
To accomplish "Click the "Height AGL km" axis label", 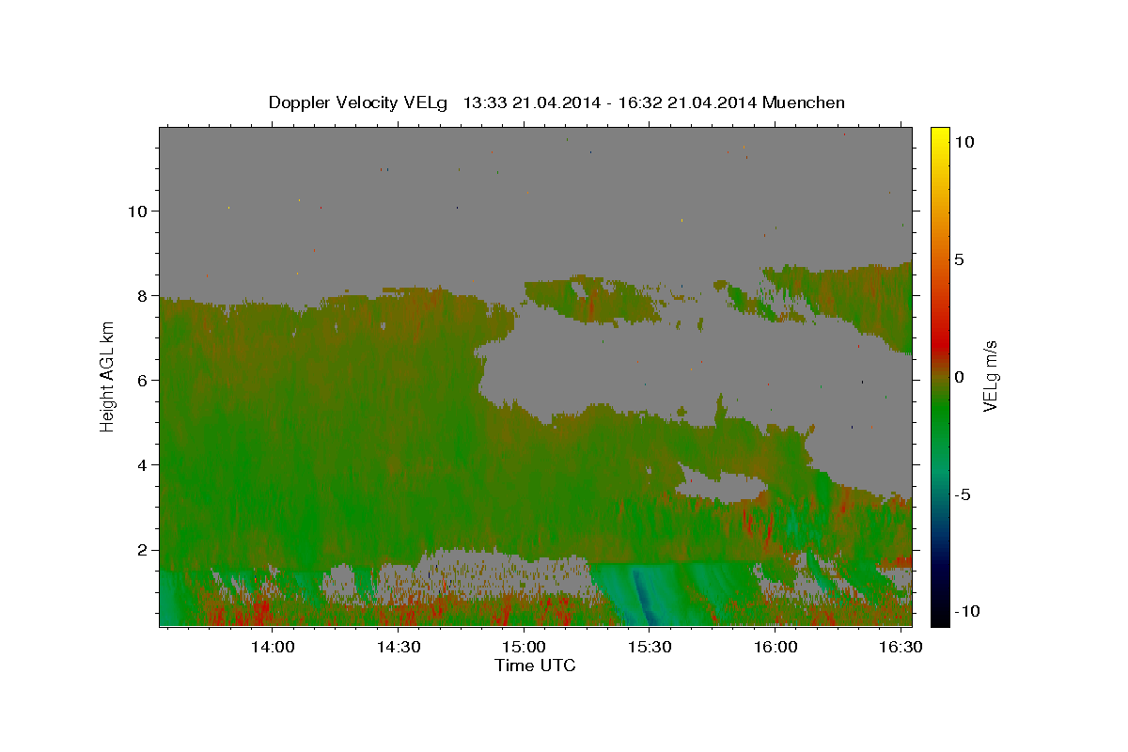I will coord(108,376).
